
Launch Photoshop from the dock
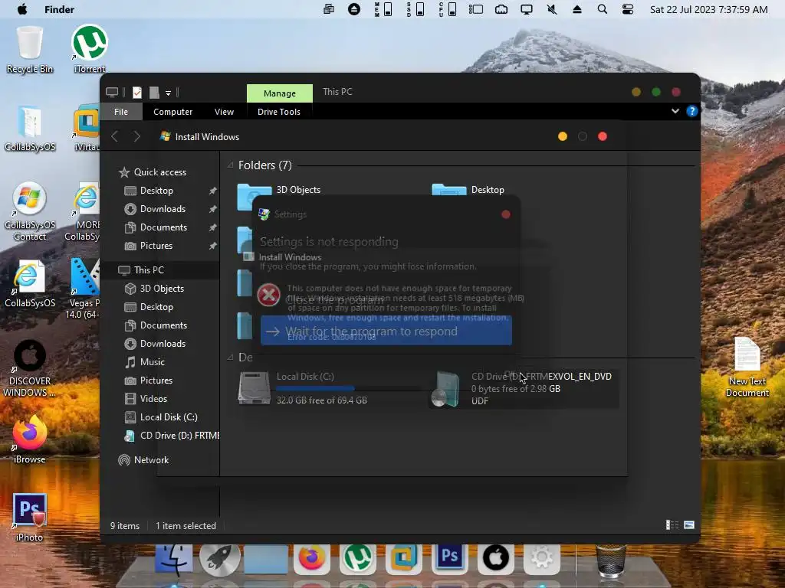point(449,557)
